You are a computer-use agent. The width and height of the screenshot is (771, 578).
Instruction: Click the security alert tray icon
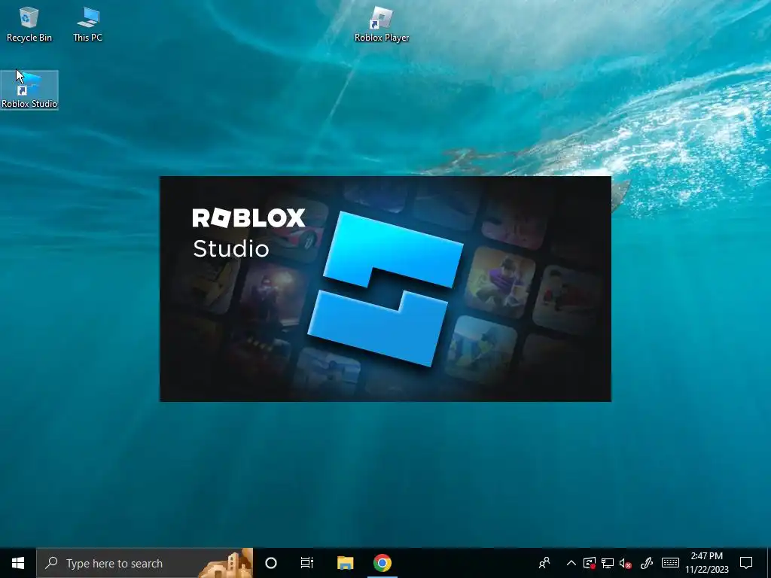(589, 563)
